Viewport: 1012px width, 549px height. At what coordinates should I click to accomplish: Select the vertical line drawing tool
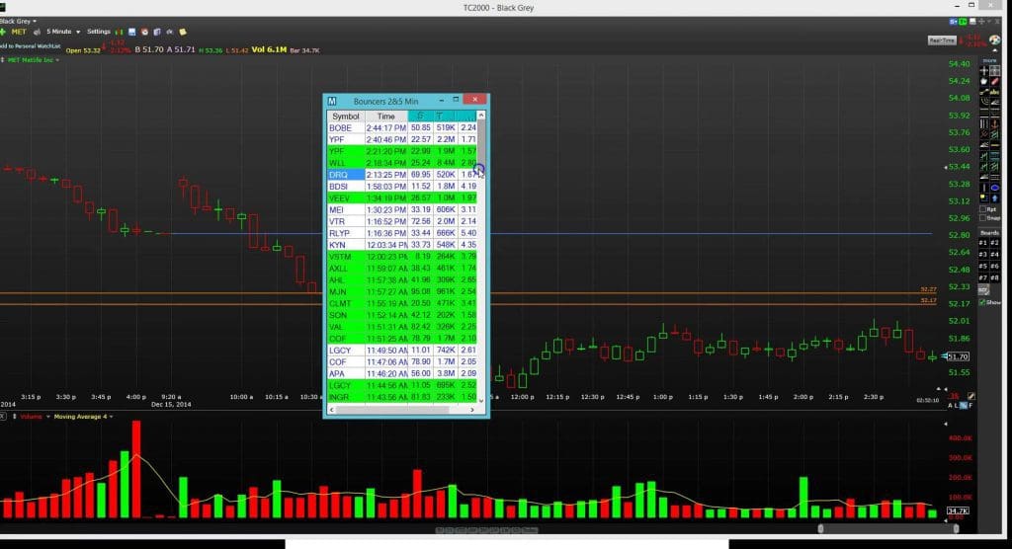coord(984,187)
